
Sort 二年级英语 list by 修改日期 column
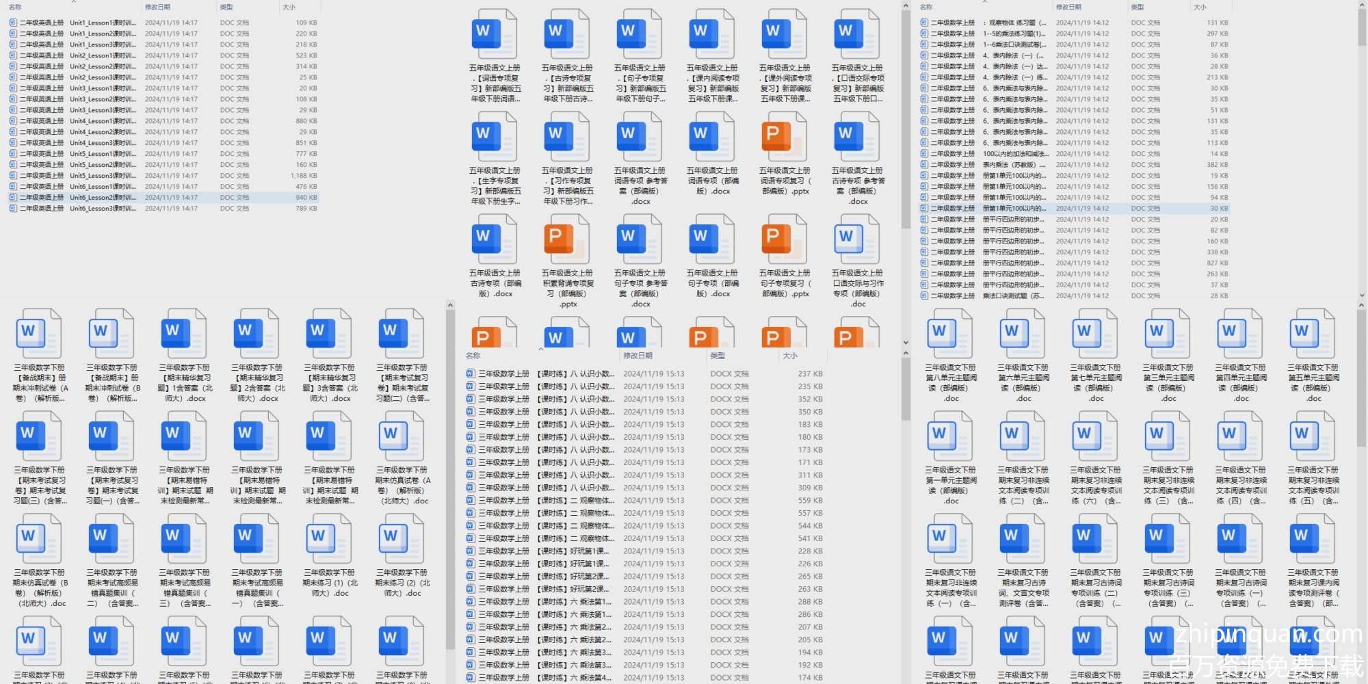point(157,7)
